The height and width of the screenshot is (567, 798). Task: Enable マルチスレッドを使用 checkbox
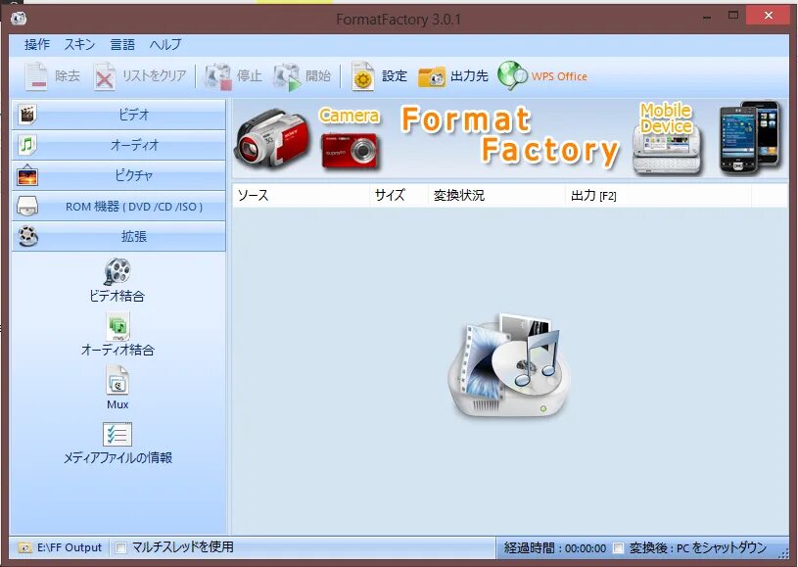point(120,547)
